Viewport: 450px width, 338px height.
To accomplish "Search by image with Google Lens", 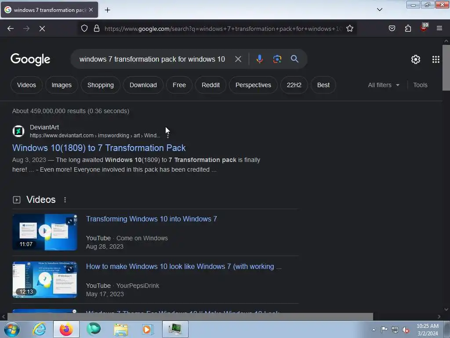I will pos(277,59).
